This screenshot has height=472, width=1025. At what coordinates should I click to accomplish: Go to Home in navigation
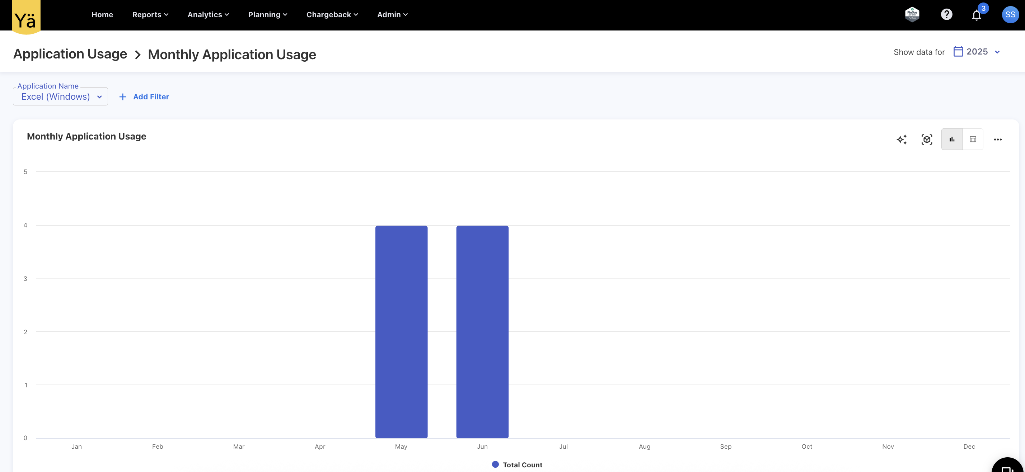pyautogui.click(x=102, y=15)
